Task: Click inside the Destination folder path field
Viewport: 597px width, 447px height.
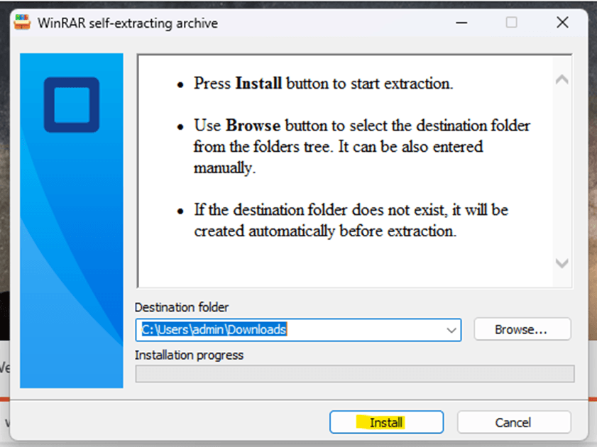Action: click(x=291, y=330)
